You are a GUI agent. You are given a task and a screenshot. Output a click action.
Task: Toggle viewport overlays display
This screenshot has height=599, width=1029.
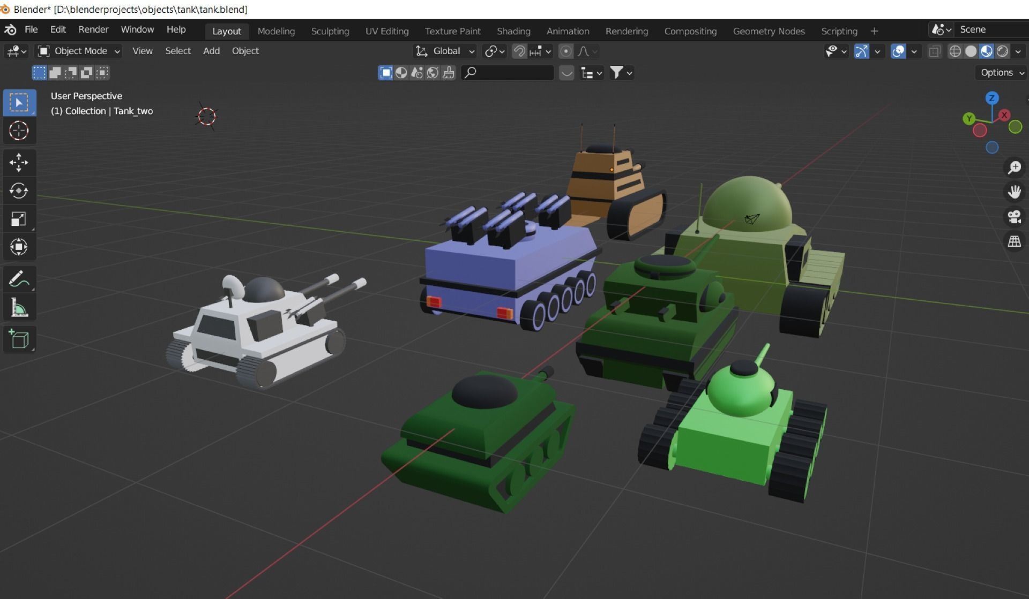[x=898, y=51]
